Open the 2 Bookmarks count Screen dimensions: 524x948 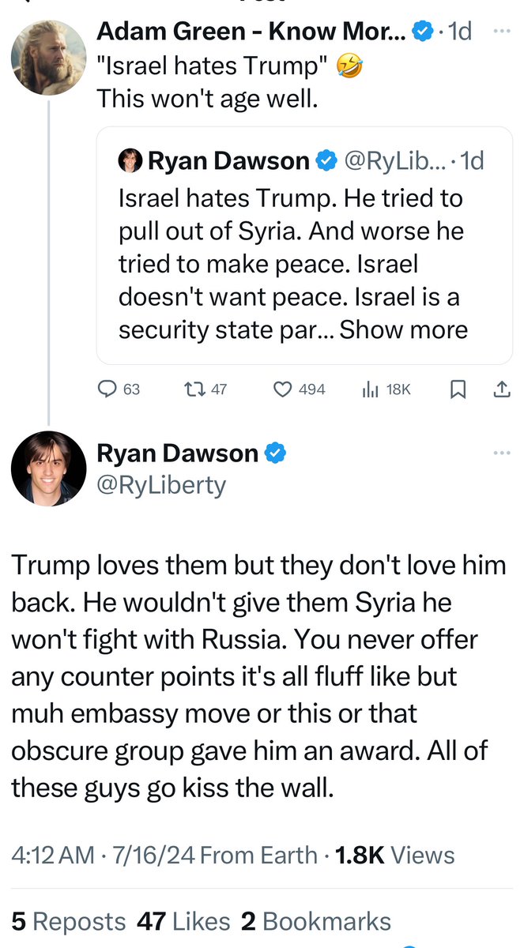(316, 921)
